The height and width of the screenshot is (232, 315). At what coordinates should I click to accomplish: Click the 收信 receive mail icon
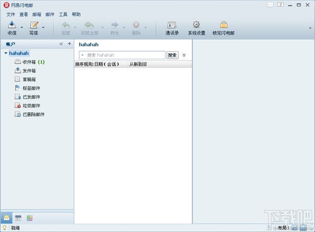pyautogui.click(x=12, y=25)
